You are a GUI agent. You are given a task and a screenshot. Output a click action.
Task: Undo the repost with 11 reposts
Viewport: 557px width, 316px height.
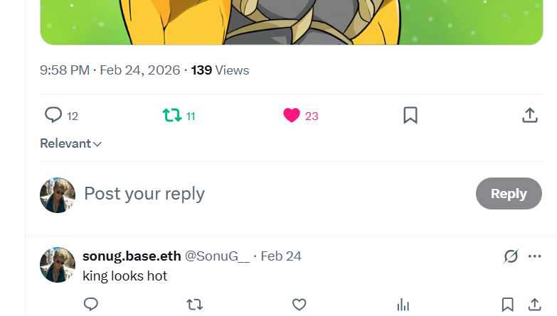(179, 116)
